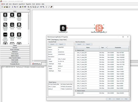Click Export under Imported Model
The image size is (138, 102).
61,44
